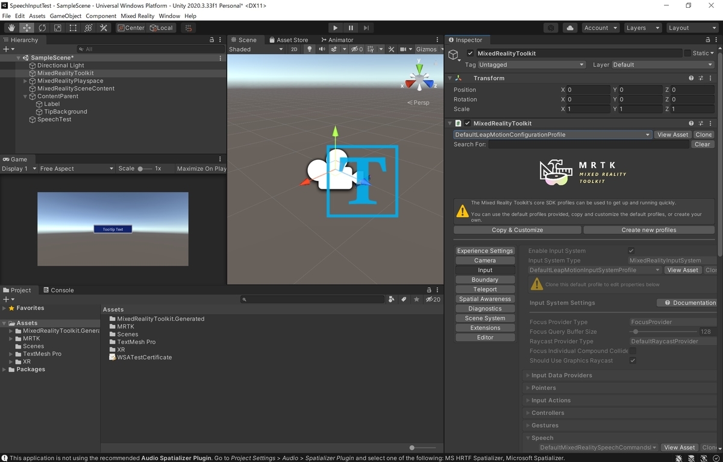Image resolution: width=723 pixels, height=462 pixels.
Task: Filter Project assets by type icon
Action: [x=392, y=299]
